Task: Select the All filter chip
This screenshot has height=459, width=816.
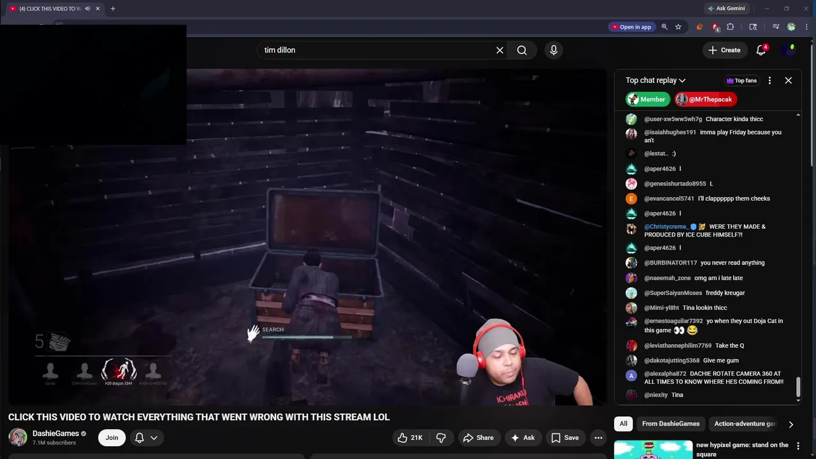Action: pos(623,423)
